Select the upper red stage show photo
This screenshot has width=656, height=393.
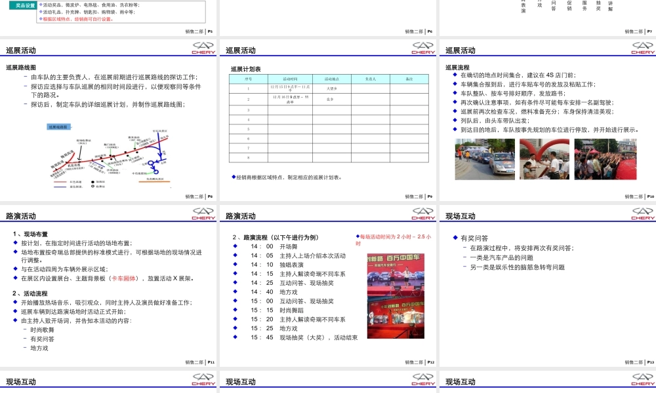(x=396, y=275)
